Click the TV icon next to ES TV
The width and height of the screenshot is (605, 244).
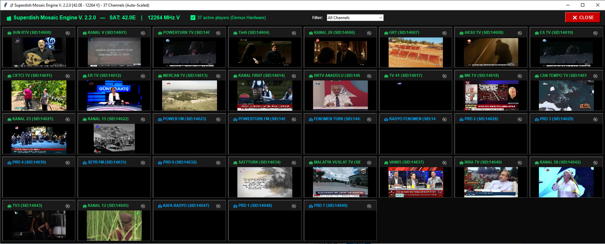(536, 33)
